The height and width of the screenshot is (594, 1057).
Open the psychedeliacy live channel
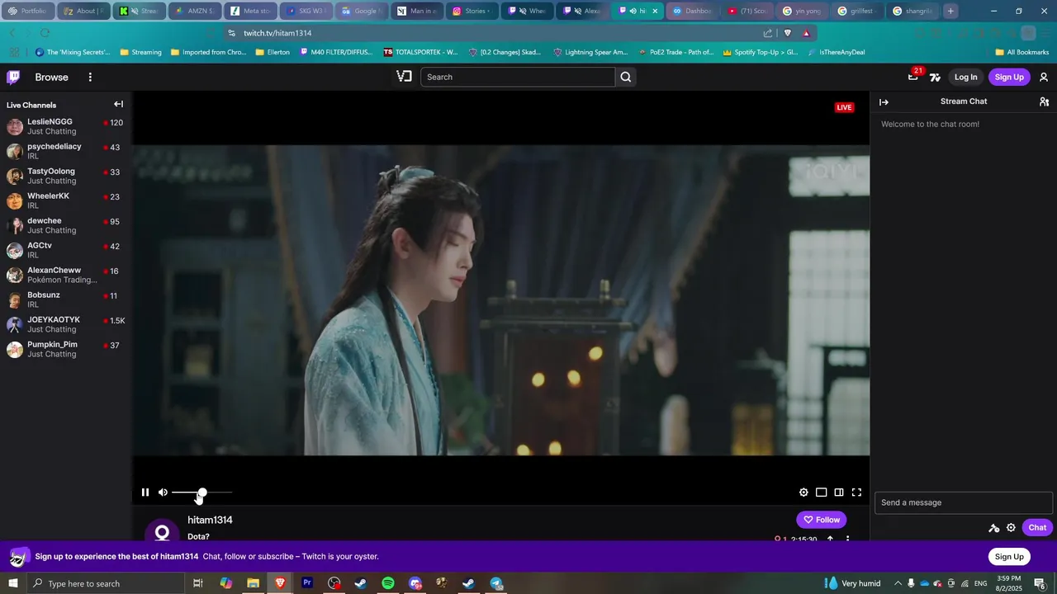pyautogui.click(x=66, y=151)
